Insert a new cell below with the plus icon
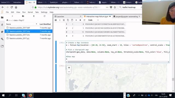175x98 pixels. pos(60,20)
